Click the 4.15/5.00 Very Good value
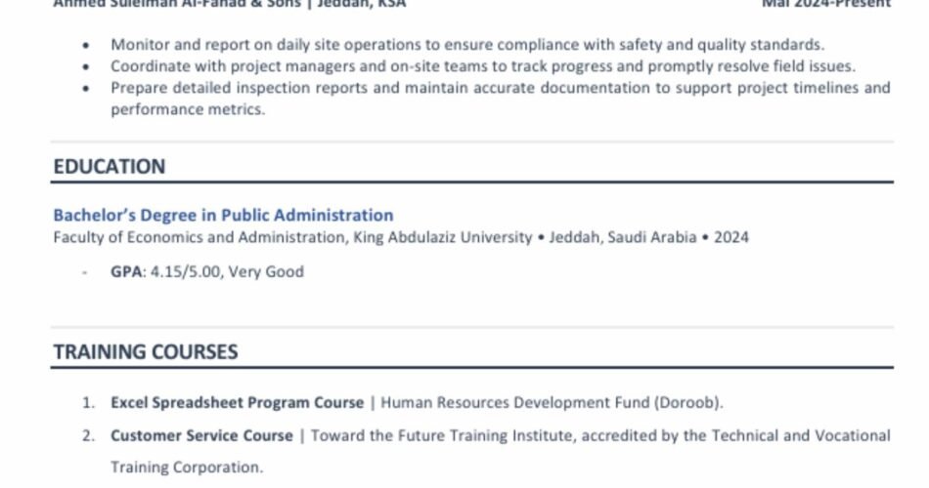 (x=227, y=271)
